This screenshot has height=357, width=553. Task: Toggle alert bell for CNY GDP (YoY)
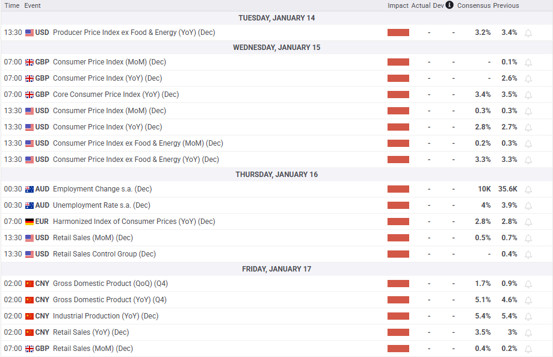click(x=528, y=300)
